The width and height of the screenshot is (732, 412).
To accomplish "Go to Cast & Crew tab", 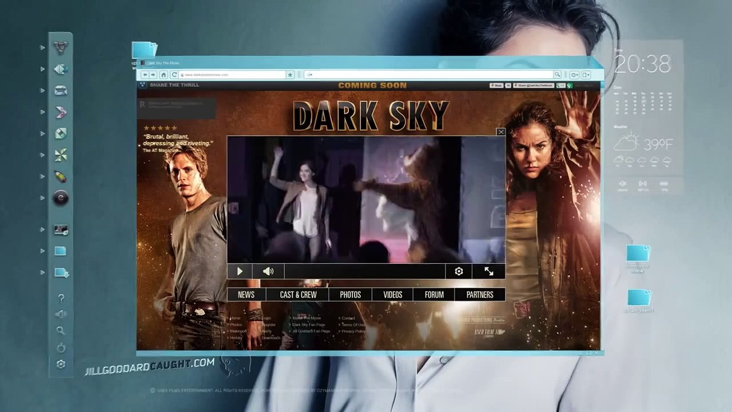I will pos(298,295).
